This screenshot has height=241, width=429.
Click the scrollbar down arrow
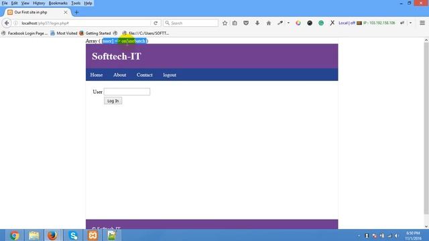[x=426, y=226]
